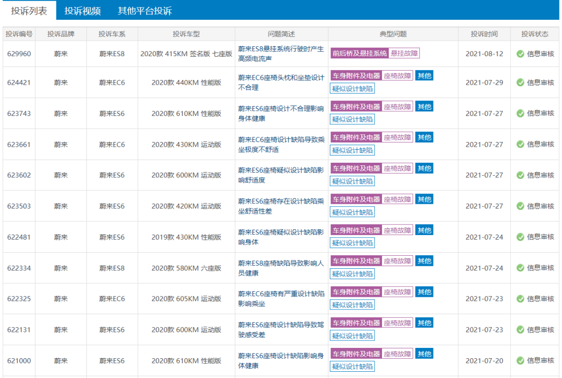The height and width of the screenshot is (378, 562).
Task: Click date 2021-07-29
Action: coord(484,82)
